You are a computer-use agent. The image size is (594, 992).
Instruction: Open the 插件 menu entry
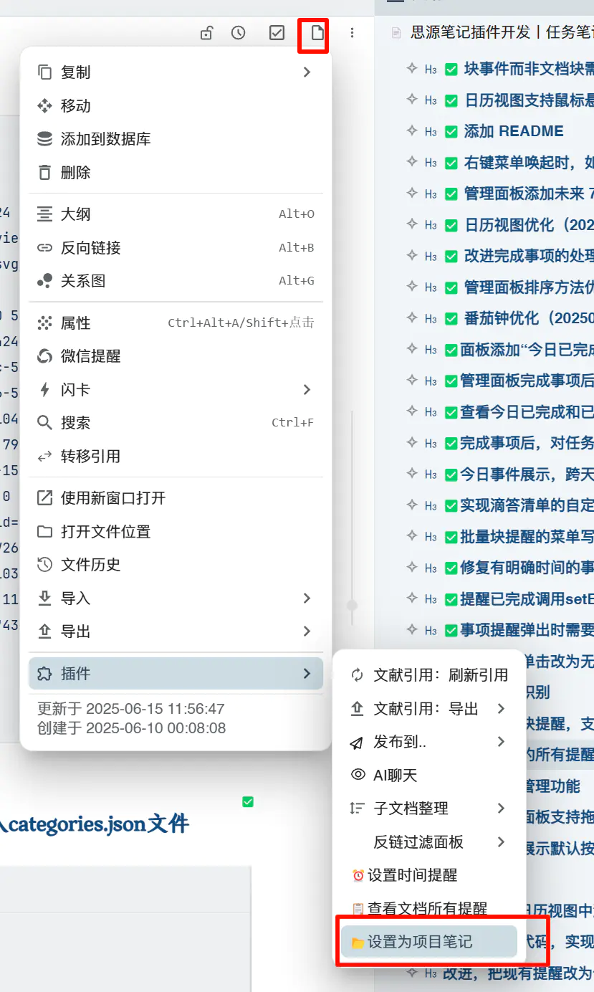(176, 673)
